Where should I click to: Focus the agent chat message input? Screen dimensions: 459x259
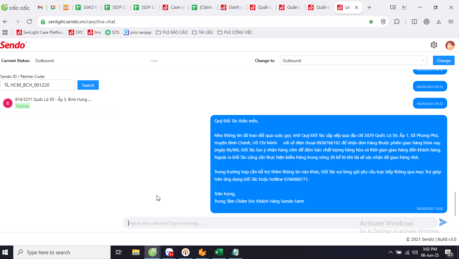coord(280,223)
